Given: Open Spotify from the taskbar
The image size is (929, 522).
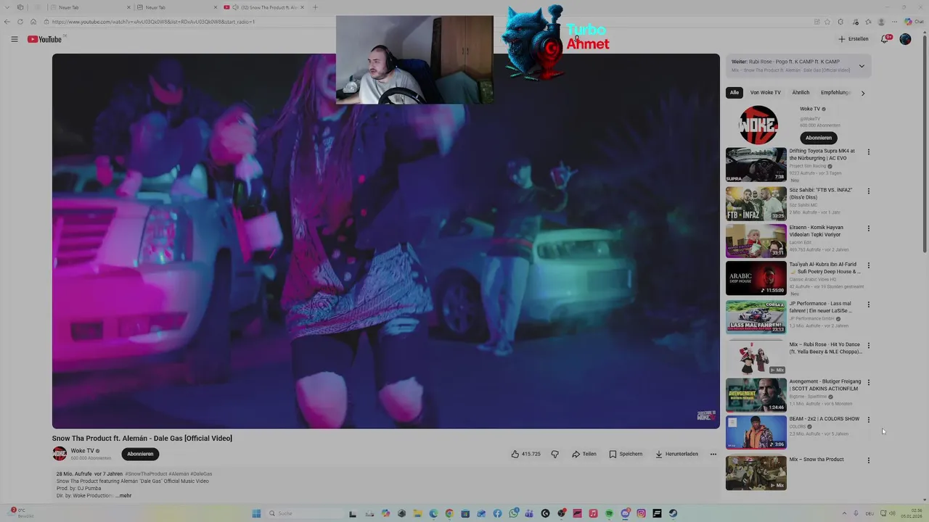Looking at the screenshot, I should coord(609,513).
